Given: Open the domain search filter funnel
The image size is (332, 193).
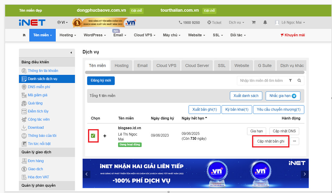Looking at the screenshot, I should [x=290, y=81].
